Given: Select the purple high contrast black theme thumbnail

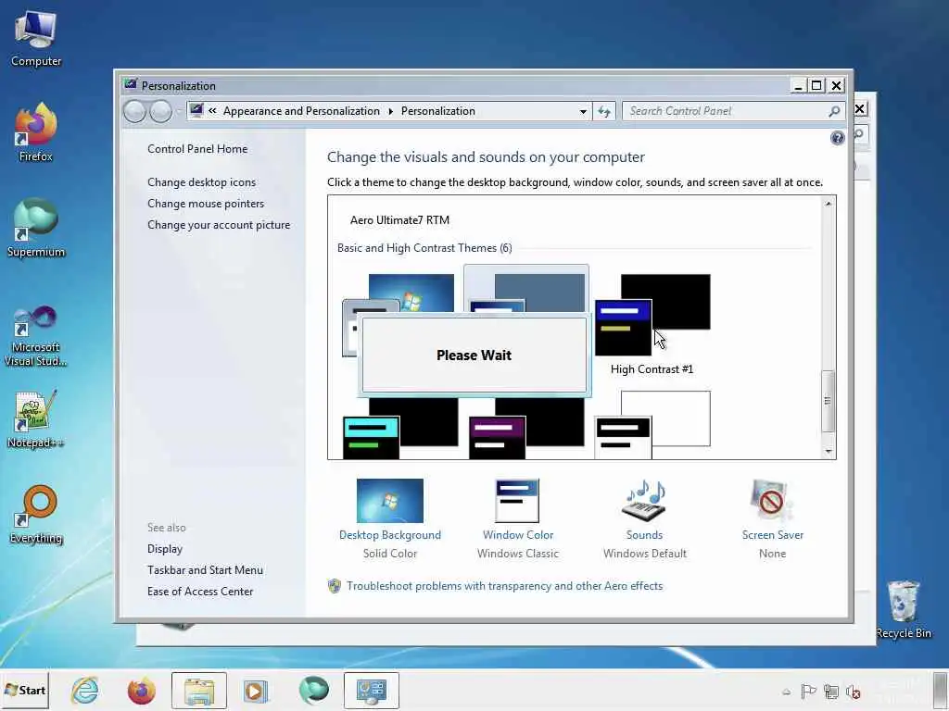Looking at the screenshot, I should tap(526, 428).
